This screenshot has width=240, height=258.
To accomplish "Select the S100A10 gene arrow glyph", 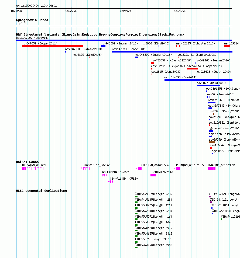I will [85, 168].
